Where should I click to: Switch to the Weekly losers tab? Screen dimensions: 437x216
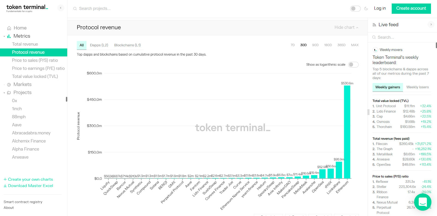417,87
